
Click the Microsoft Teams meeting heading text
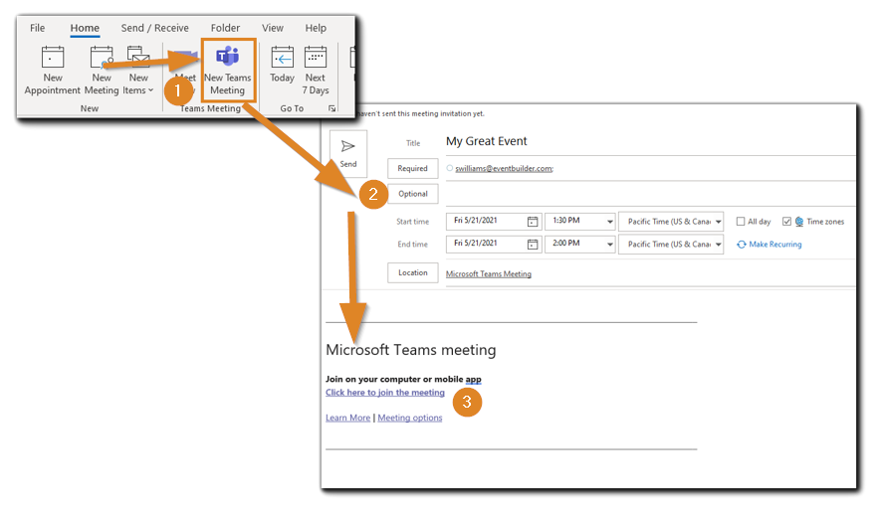(x=411, y=350)
